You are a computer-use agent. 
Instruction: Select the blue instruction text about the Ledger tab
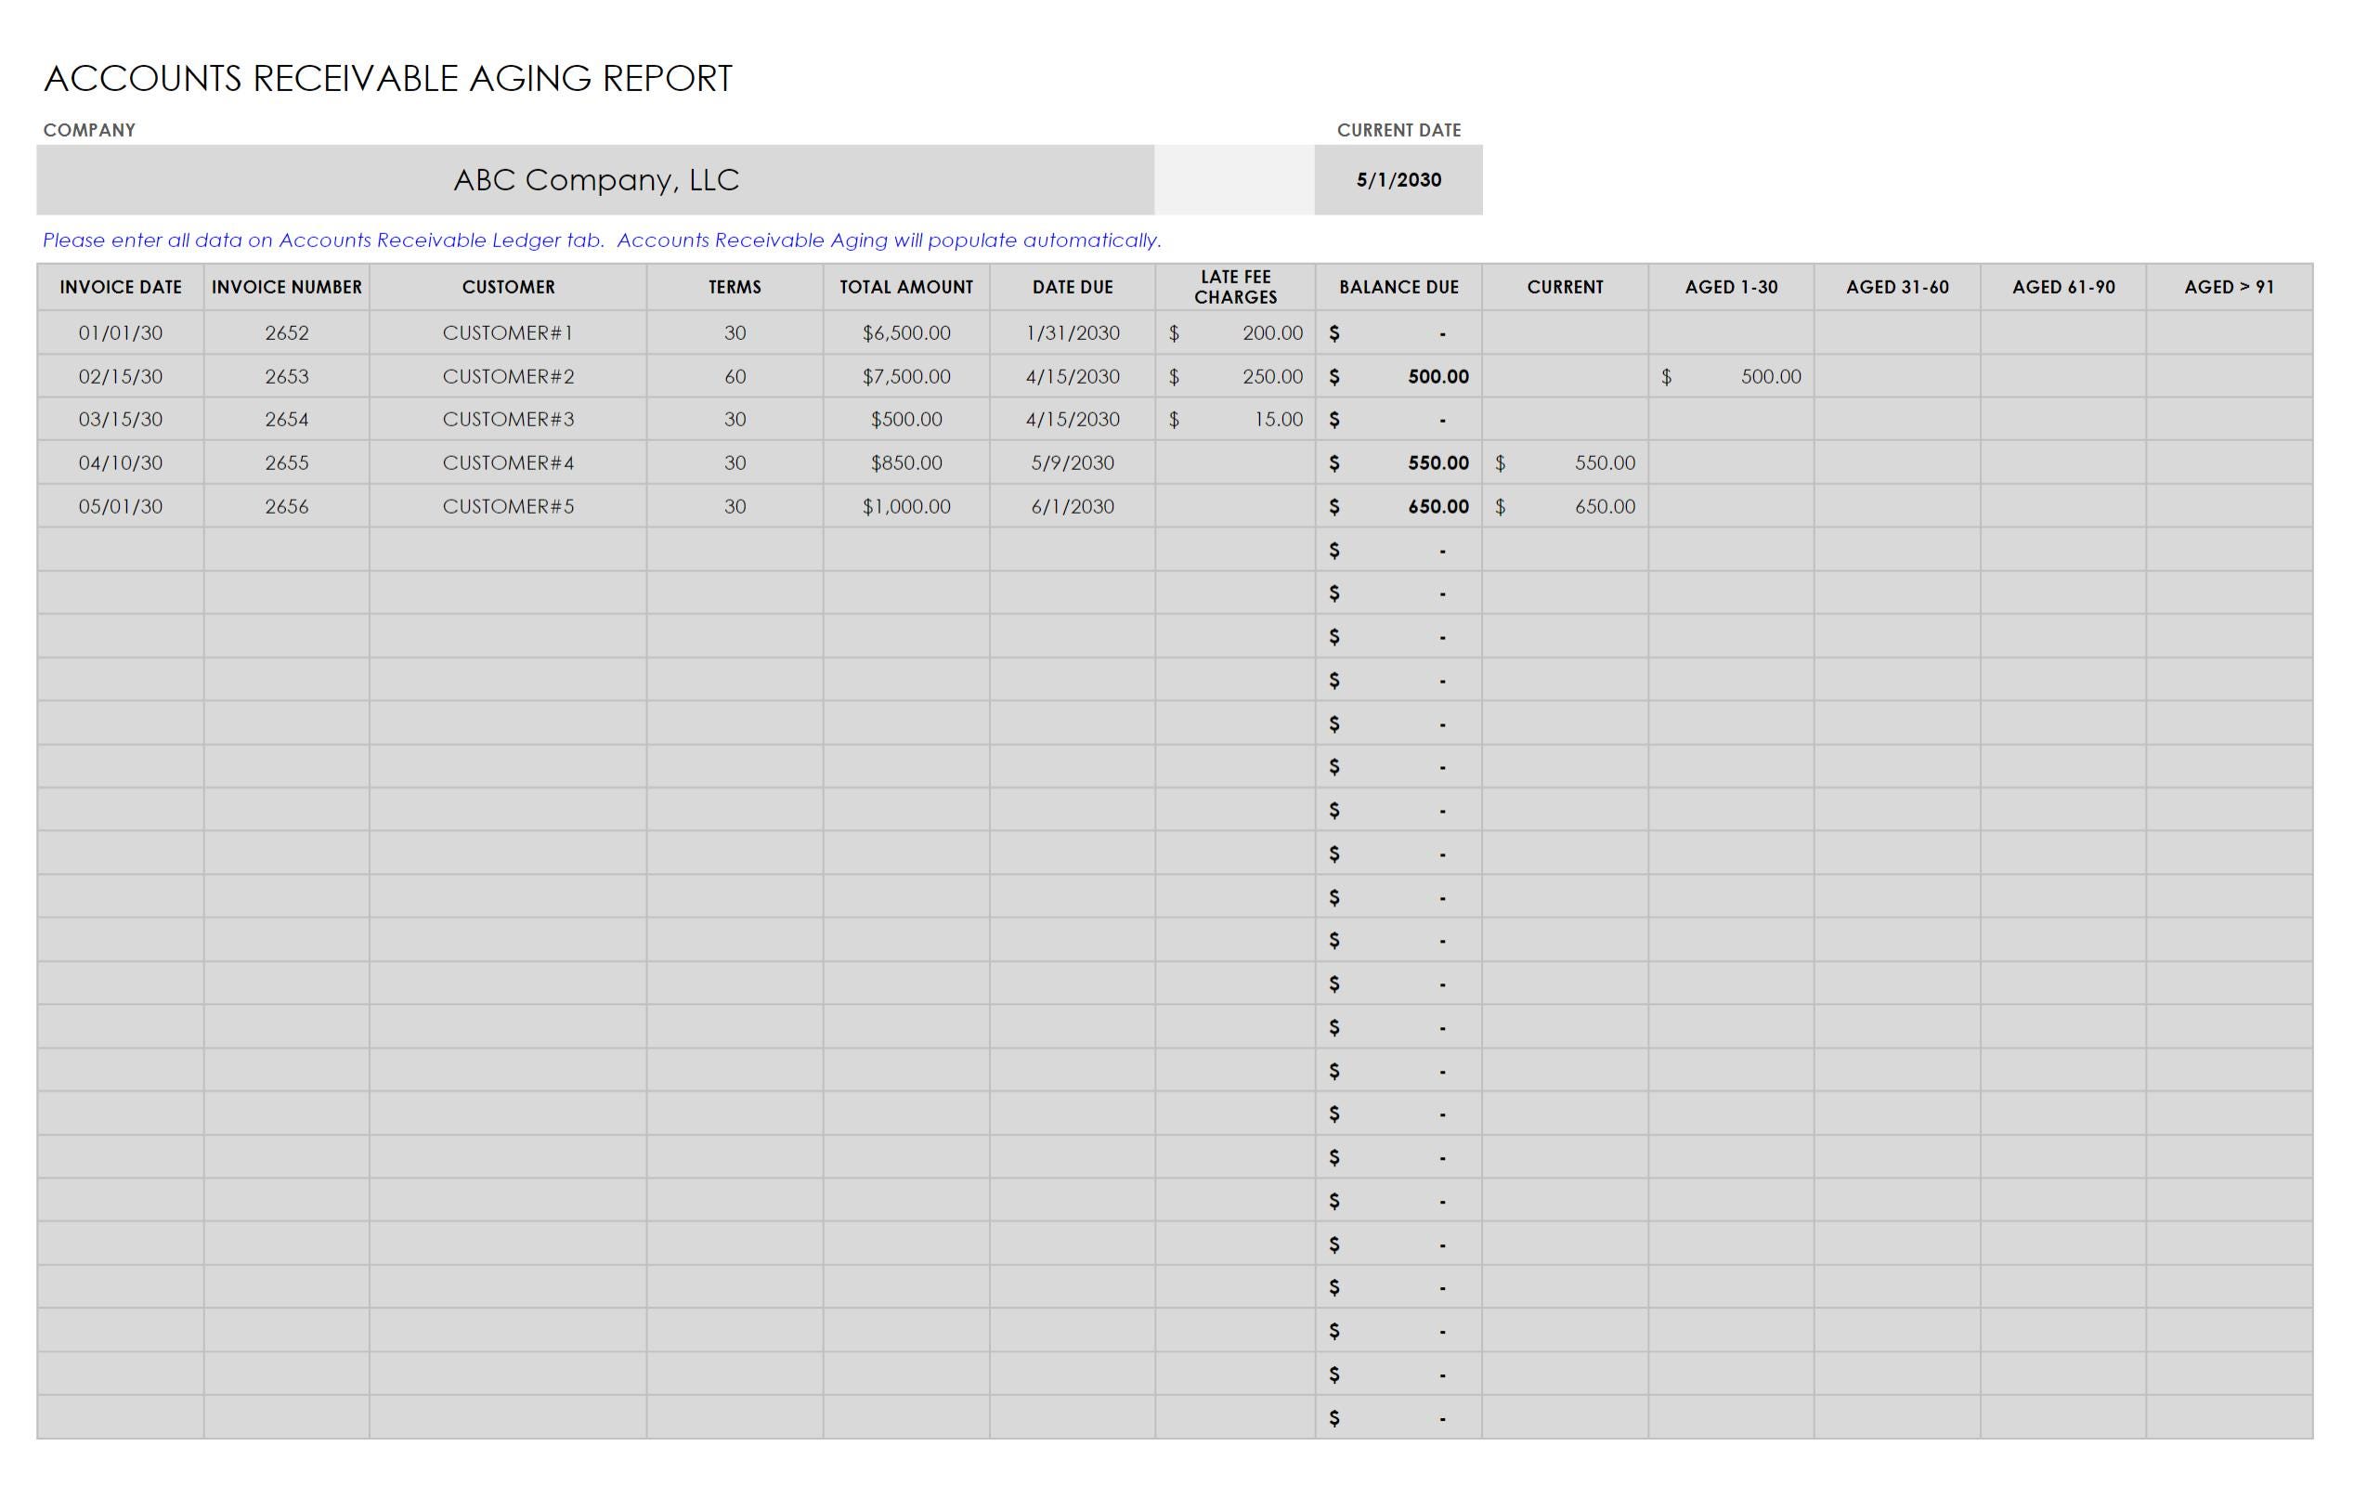click(x=604, y=239)
